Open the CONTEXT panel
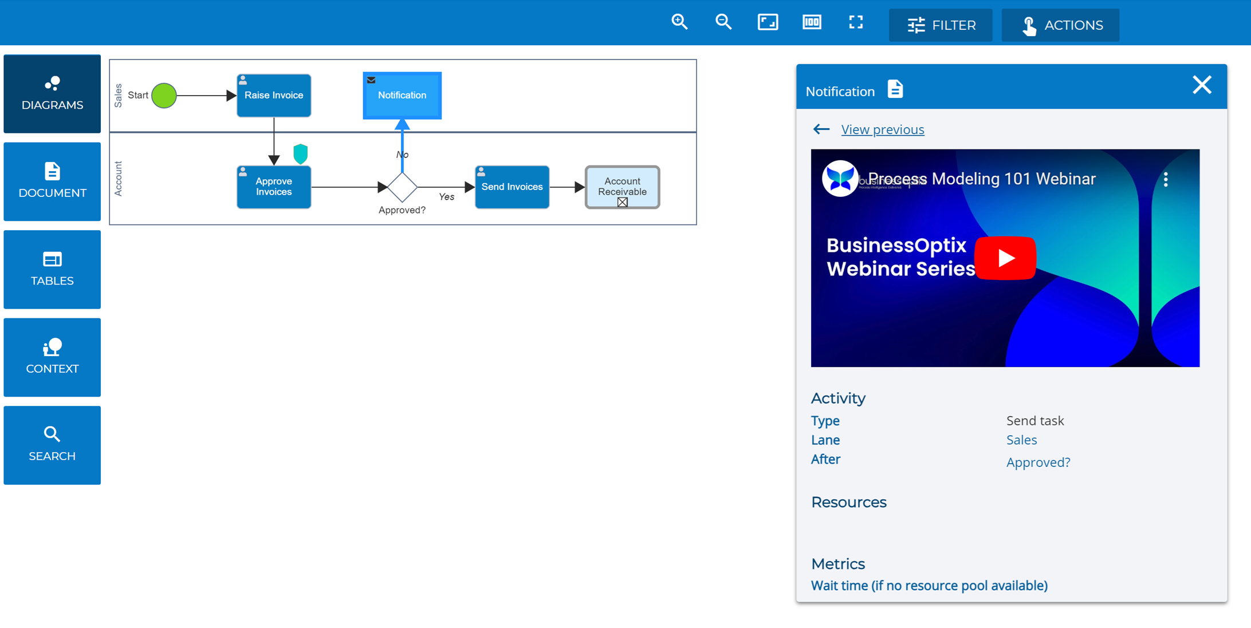This screenshot has width=1251, height=628. point(52,357)
